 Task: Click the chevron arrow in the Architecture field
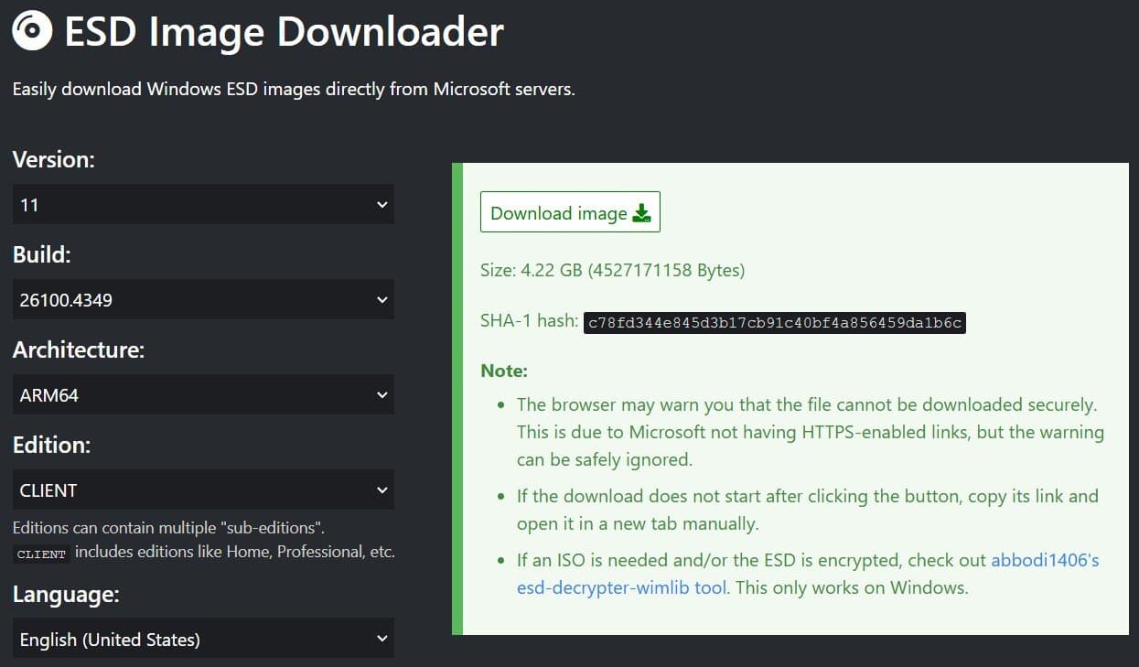click(x=382, y=395)
